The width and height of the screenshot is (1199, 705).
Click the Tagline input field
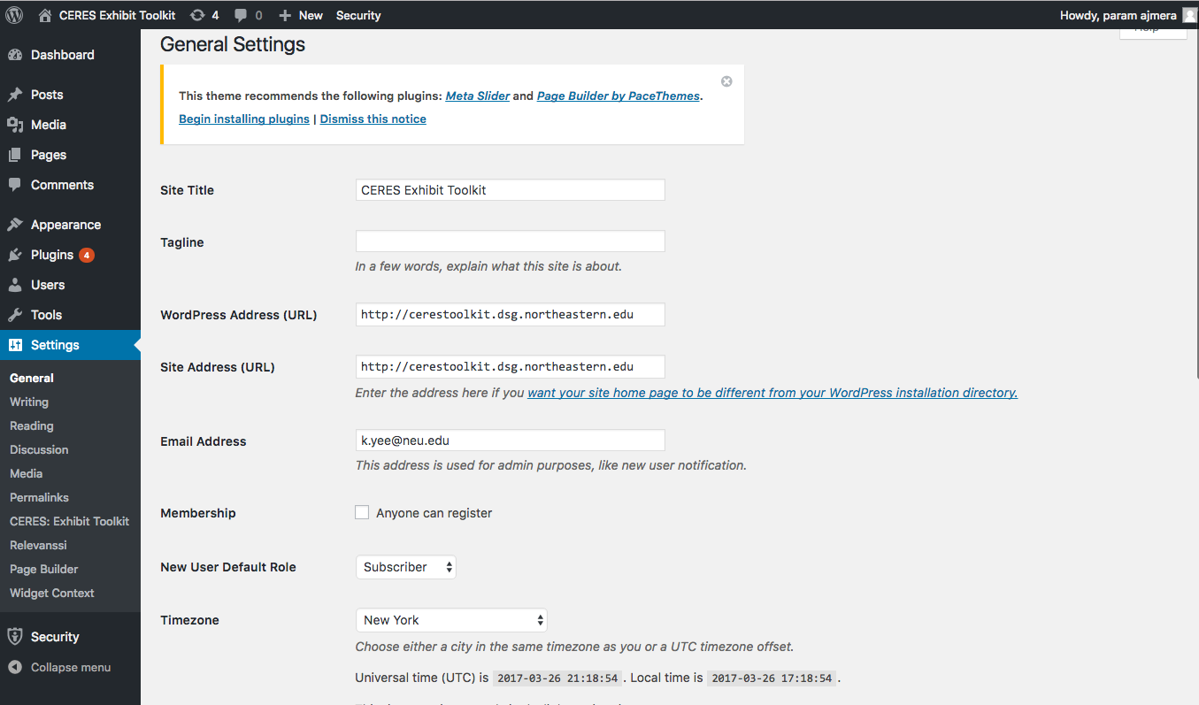pyautogui.click(x=510, y=241)
